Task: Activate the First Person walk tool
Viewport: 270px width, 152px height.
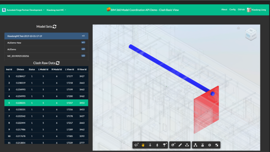Action: coord(157,145)
